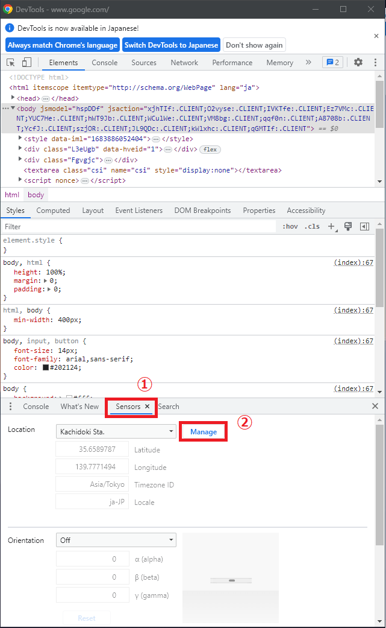
Task: Click Switch DevTools to Japanese button
Action: (172, 45)
